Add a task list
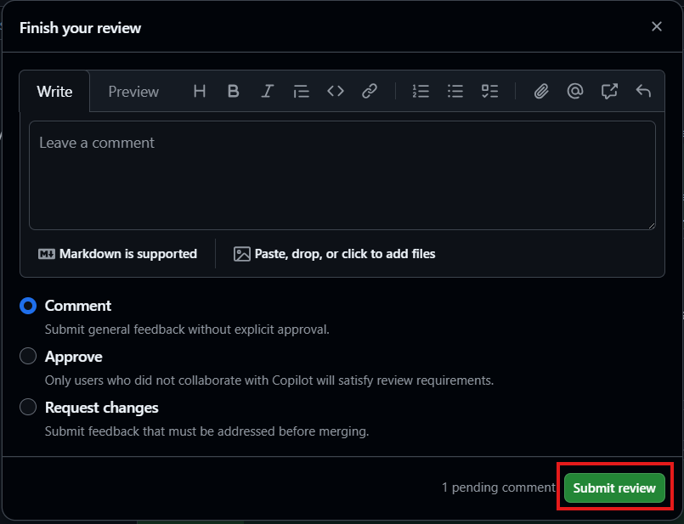 click(489, 92)
